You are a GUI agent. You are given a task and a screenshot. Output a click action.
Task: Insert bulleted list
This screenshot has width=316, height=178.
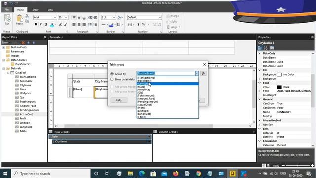coord(90,24)
